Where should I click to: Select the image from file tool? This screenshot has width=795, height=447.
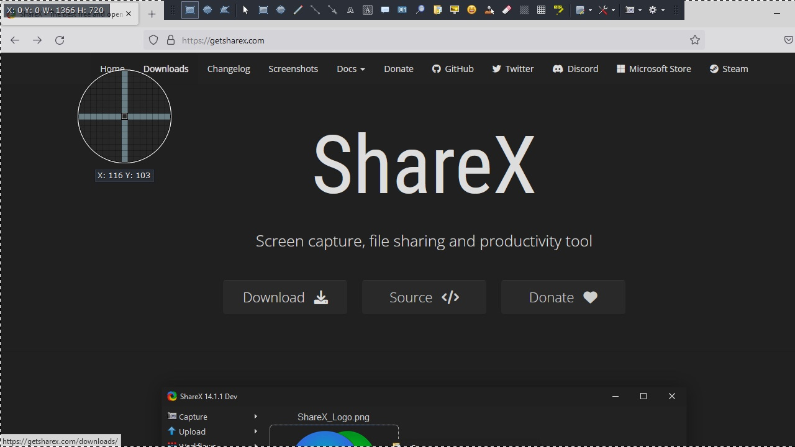pos(437,10)
